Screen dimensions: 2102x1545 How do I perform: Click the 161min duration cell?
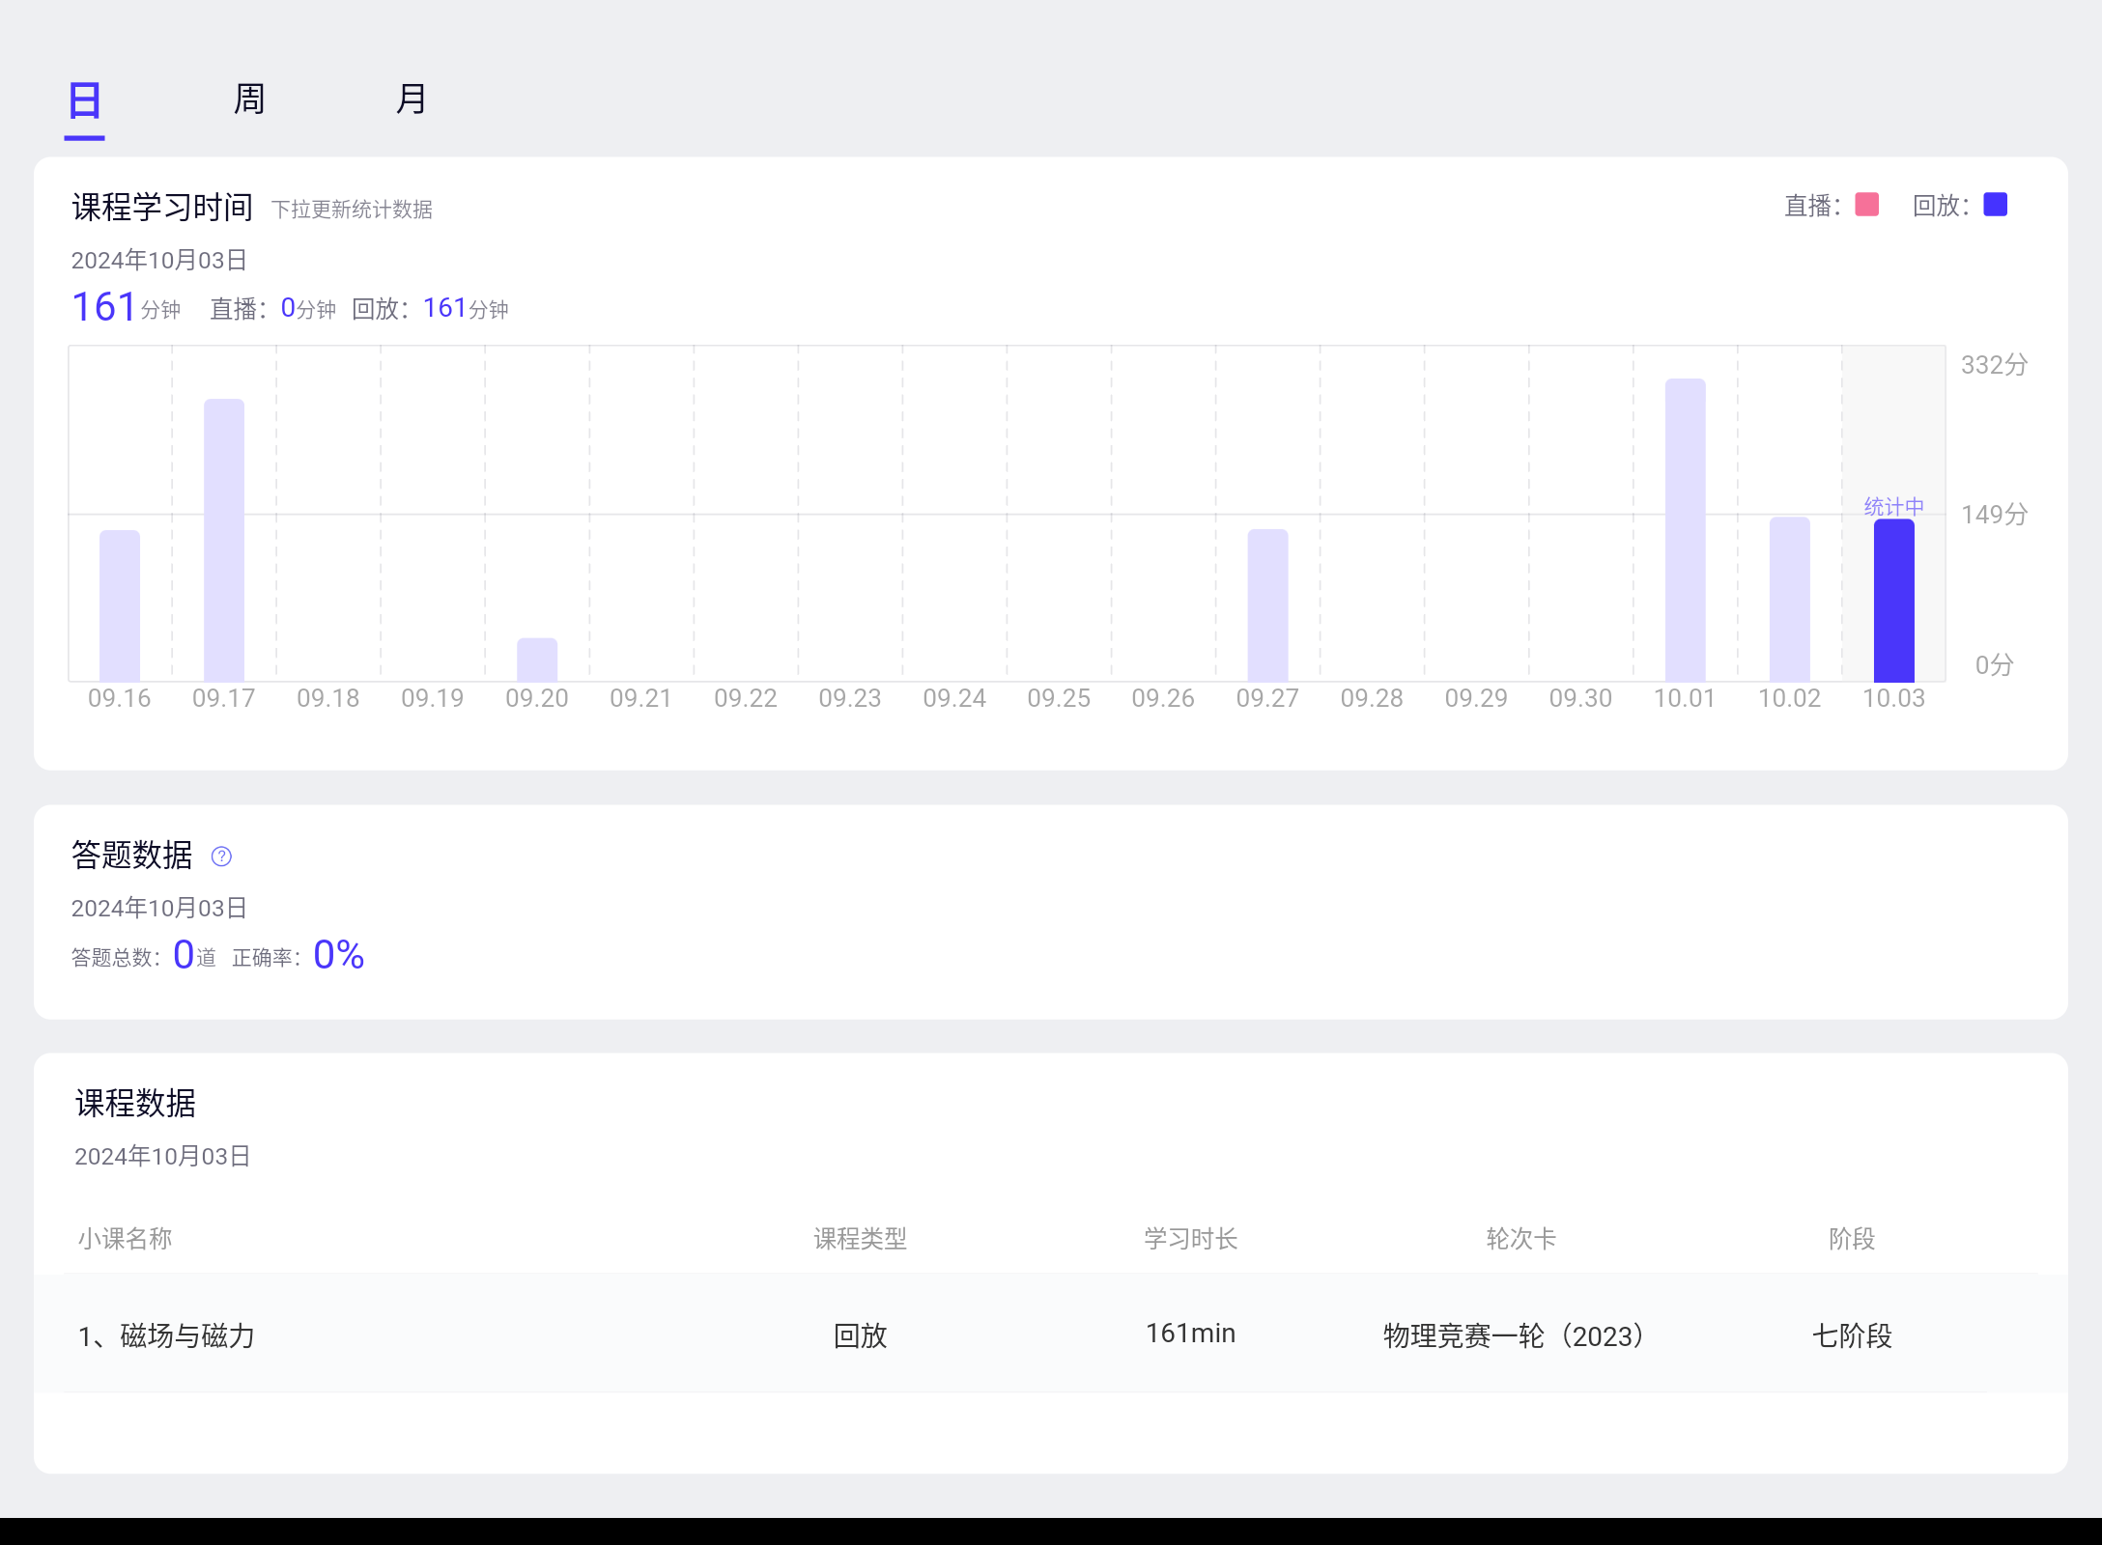click(x=1191, y=1334)
